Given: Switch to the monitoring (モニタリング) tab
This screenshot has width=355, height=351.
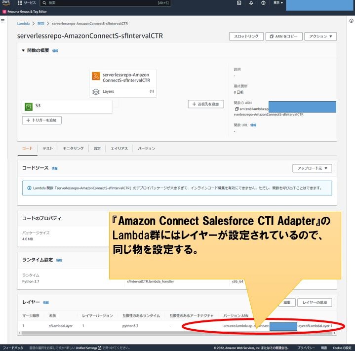Looking at the screenshot, I should (x=73, y=149).
